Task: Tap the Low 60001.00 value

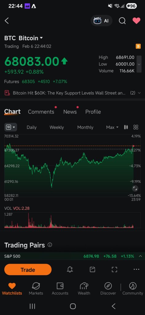Action: [125, 64]
